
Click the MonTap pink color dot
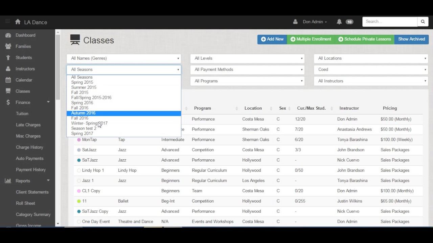tap(79, 140)
